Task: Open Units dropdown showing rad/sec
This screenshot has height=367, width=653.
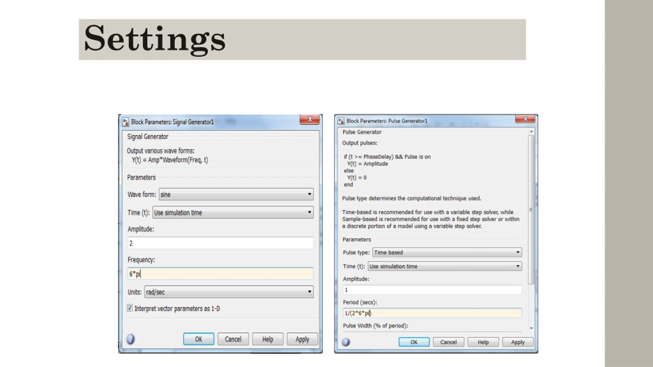Action: tap(229, 292)
